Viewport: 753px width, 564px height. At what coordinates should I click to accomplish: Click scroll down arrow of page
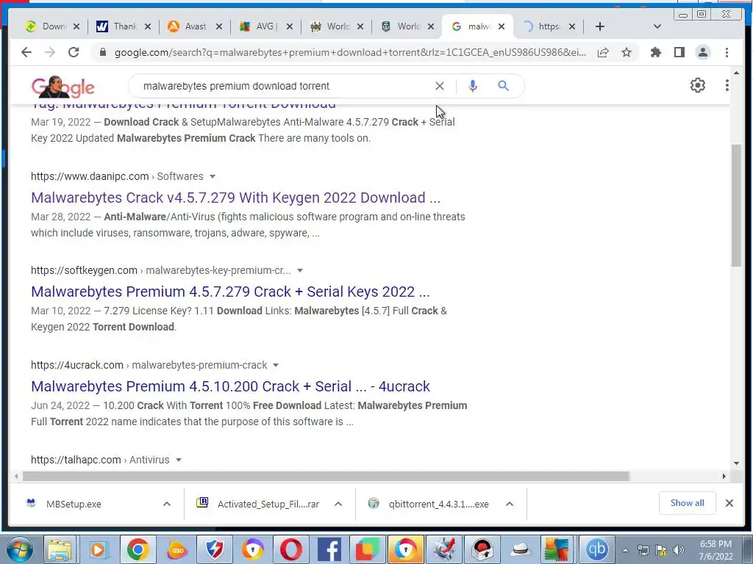click(x=736, y=463)
